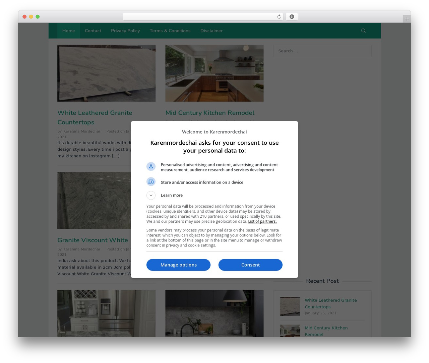The image size is (429, 363).
Task: Click the "Welcome to Karenmordechai" dialog text
Action: [x=214, y=132]
